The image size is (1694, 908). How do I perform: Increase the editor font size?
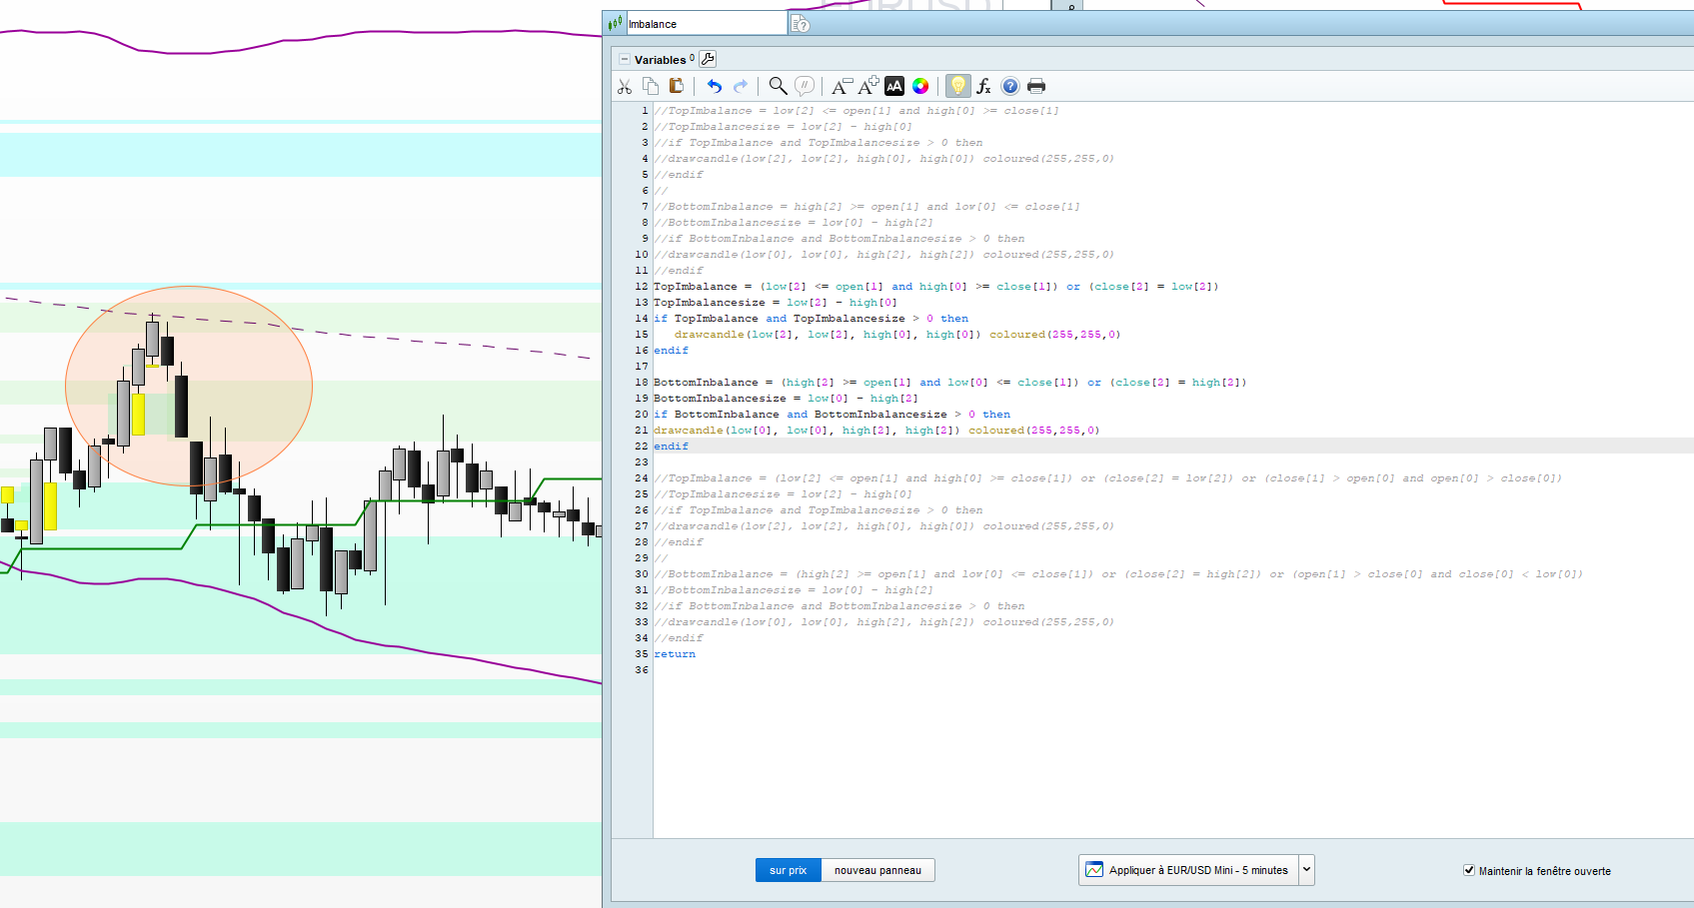pyautogui.click(x=867, y=87)
